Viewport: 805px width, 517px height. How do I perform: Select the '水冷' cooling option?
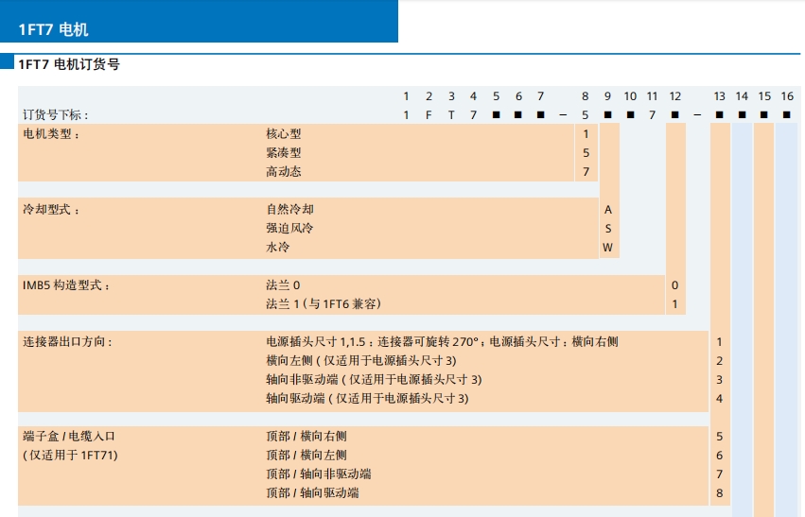pyautogui.click(x=278, y=248)
